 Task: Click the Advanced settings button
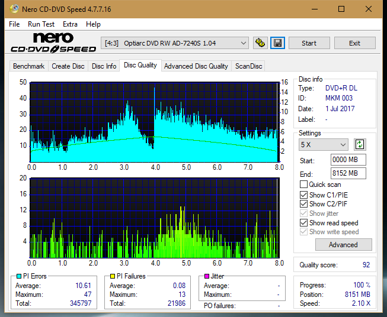click(343, 245)
